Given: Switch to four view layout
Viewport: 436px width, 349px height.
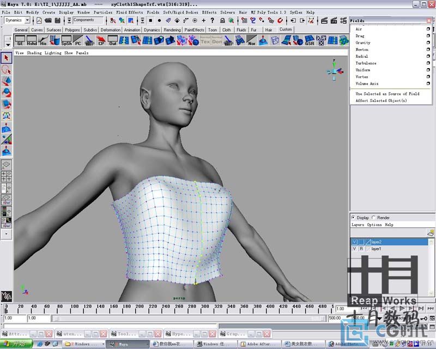Looking at the screenshot, I should 7,177.
